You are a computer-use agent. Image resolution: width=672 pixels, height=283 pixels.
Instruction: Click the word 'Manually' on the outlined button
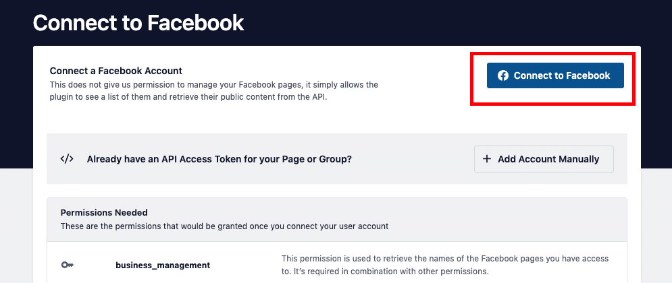pyautogui.click(x=576, y=159)
